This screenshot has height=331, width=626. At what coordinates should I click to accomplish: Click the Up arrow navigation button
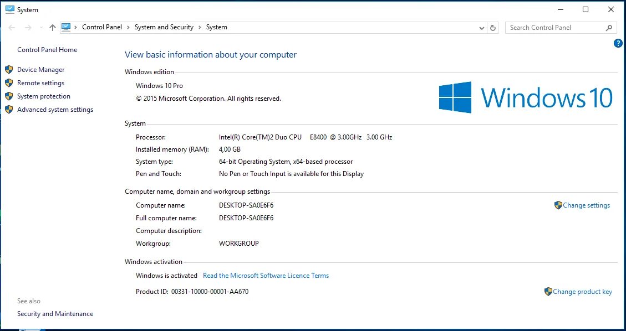click(x=53, y=28)
